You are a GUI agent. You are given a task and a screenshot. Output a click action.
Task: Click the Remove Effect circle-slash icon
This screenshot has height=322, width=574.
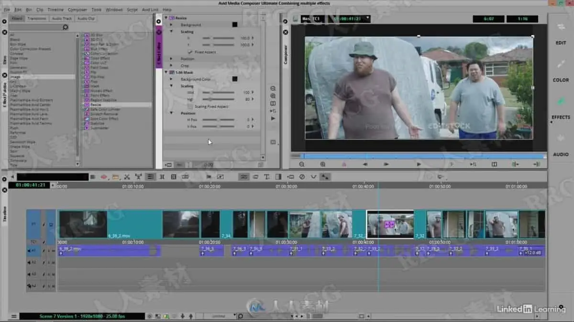click(x=302, y=177)
